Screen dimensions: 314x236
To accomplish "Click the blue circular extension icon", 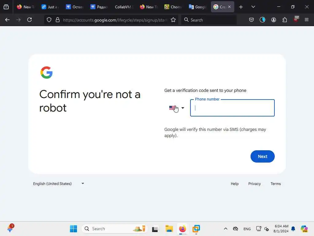I will (x=262, y=20).
